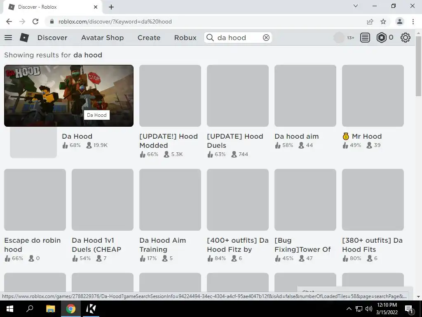The height and width of the screenshot is (317, 422).
Task: Go forward in browser history
Action: [x=22, y=21]
